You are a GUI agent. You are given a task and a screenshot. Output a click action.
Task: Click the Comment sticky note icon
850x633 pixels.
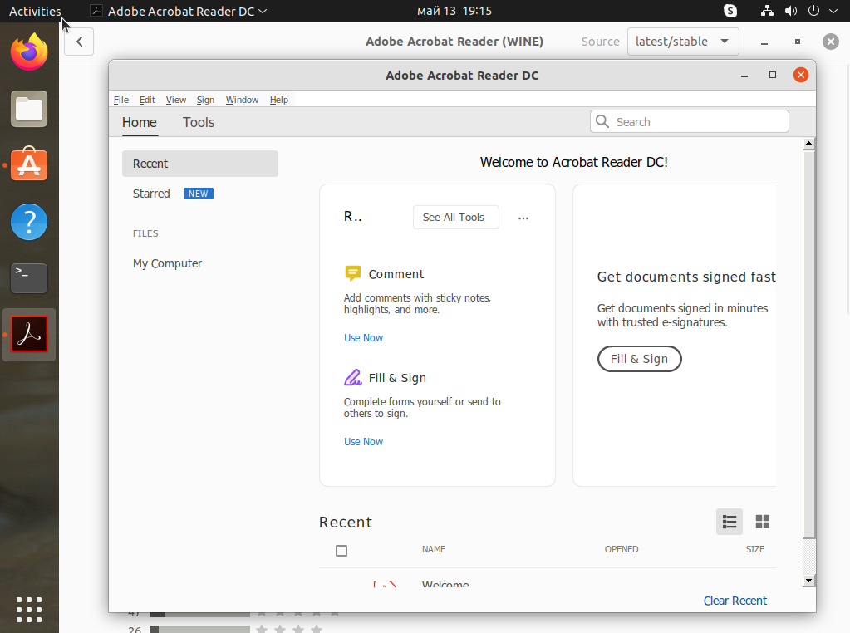pyautogui.click(x=352, y=274)
